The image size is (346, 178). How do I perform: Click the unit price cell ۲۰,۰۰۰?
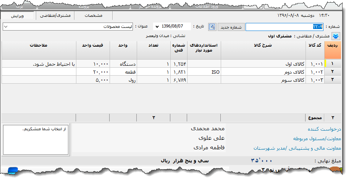pyautogui.click(x=93, y=71)
